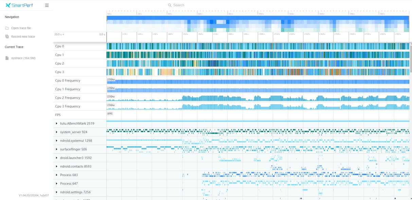This screenshot has height=200, width=412.
Task: Expand the Process 683 row
Action: pyautogui.click(x=57, y=175)
